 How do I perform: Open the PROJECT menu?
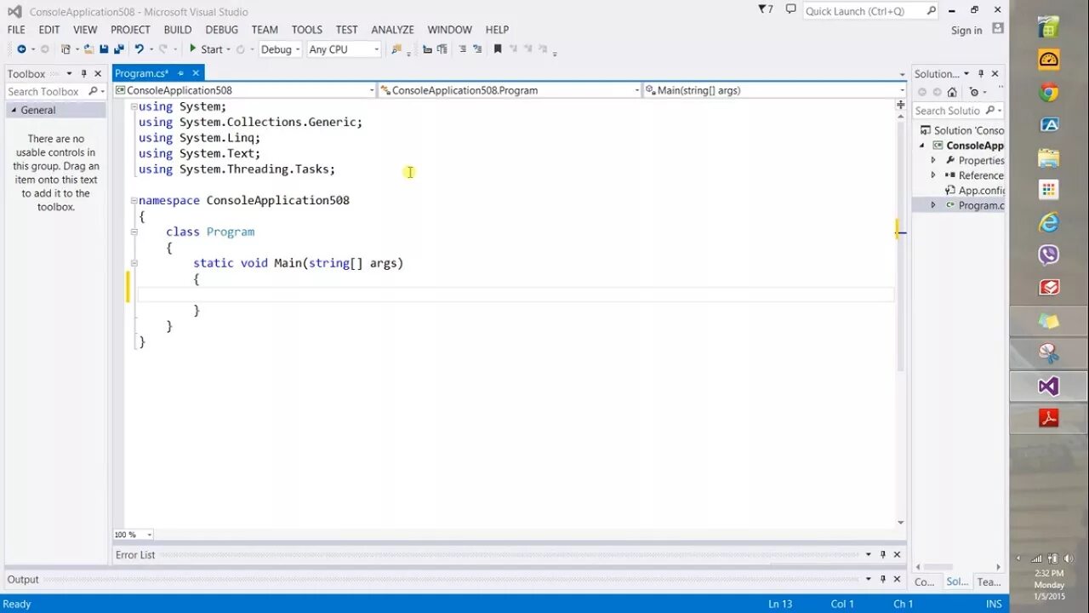130,30
